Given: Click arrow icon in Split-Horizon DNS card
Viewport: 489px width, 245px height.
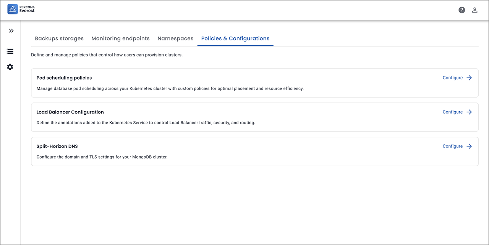Looking at the screenshot, I should click(x=470, y=146).
